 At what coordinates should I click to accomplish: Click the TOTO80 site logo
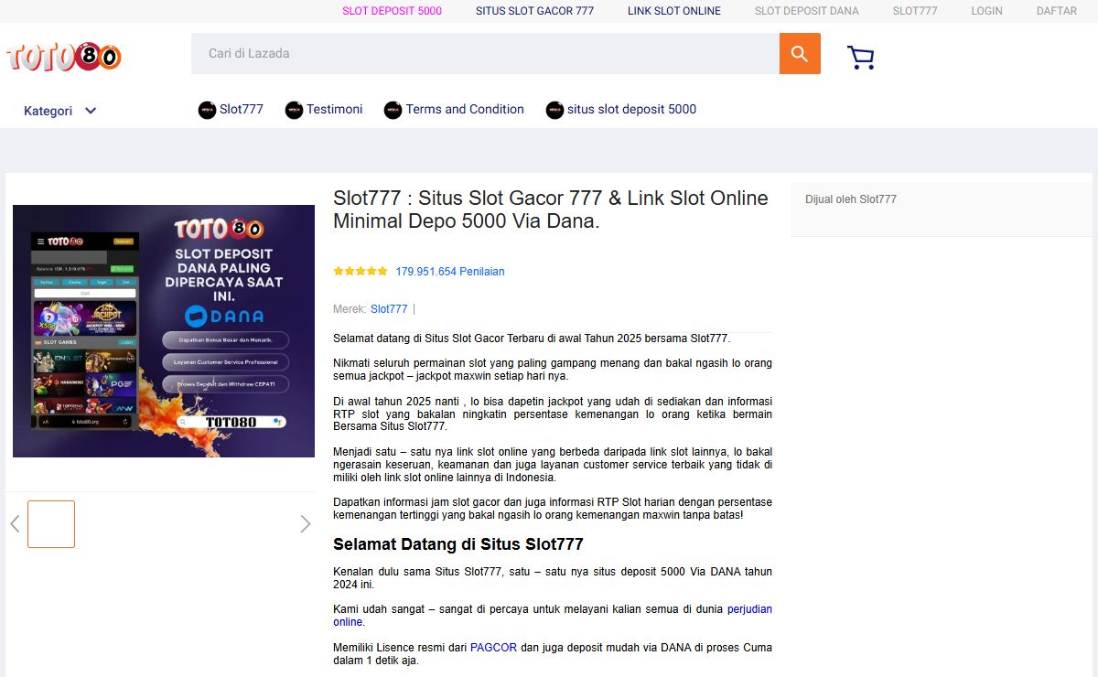pos(63,57)
